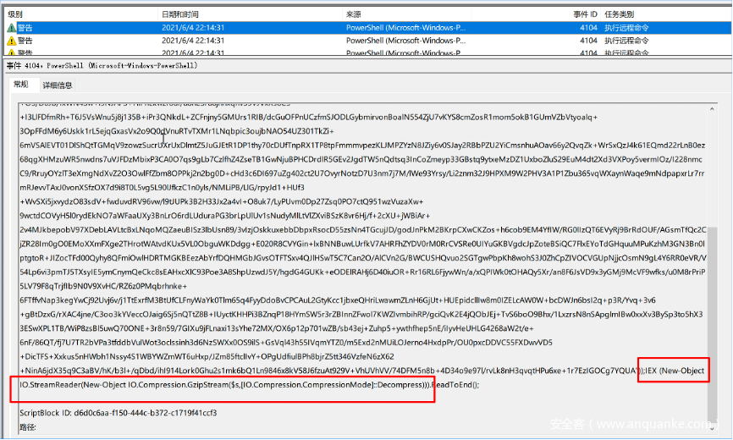Viewport: 733px width, 440px height.
Task: Click the 路径 label in the details text
Action: (x=29, y=427)
